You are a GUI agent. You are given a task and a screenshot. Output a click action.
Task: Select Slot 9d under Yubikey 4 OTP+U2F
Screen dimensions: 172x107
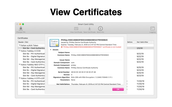34,87
